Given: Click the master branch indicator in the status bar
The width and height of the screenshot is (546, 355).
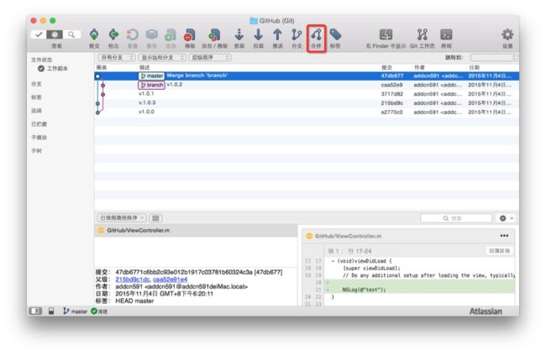Looking at the screenshot, I should [x=76, y=311].
